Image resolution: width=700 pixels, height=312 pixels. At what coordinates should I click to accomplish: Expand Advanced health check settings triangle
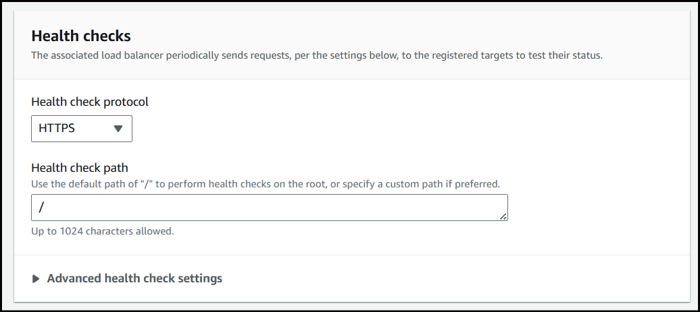[36, 279]
